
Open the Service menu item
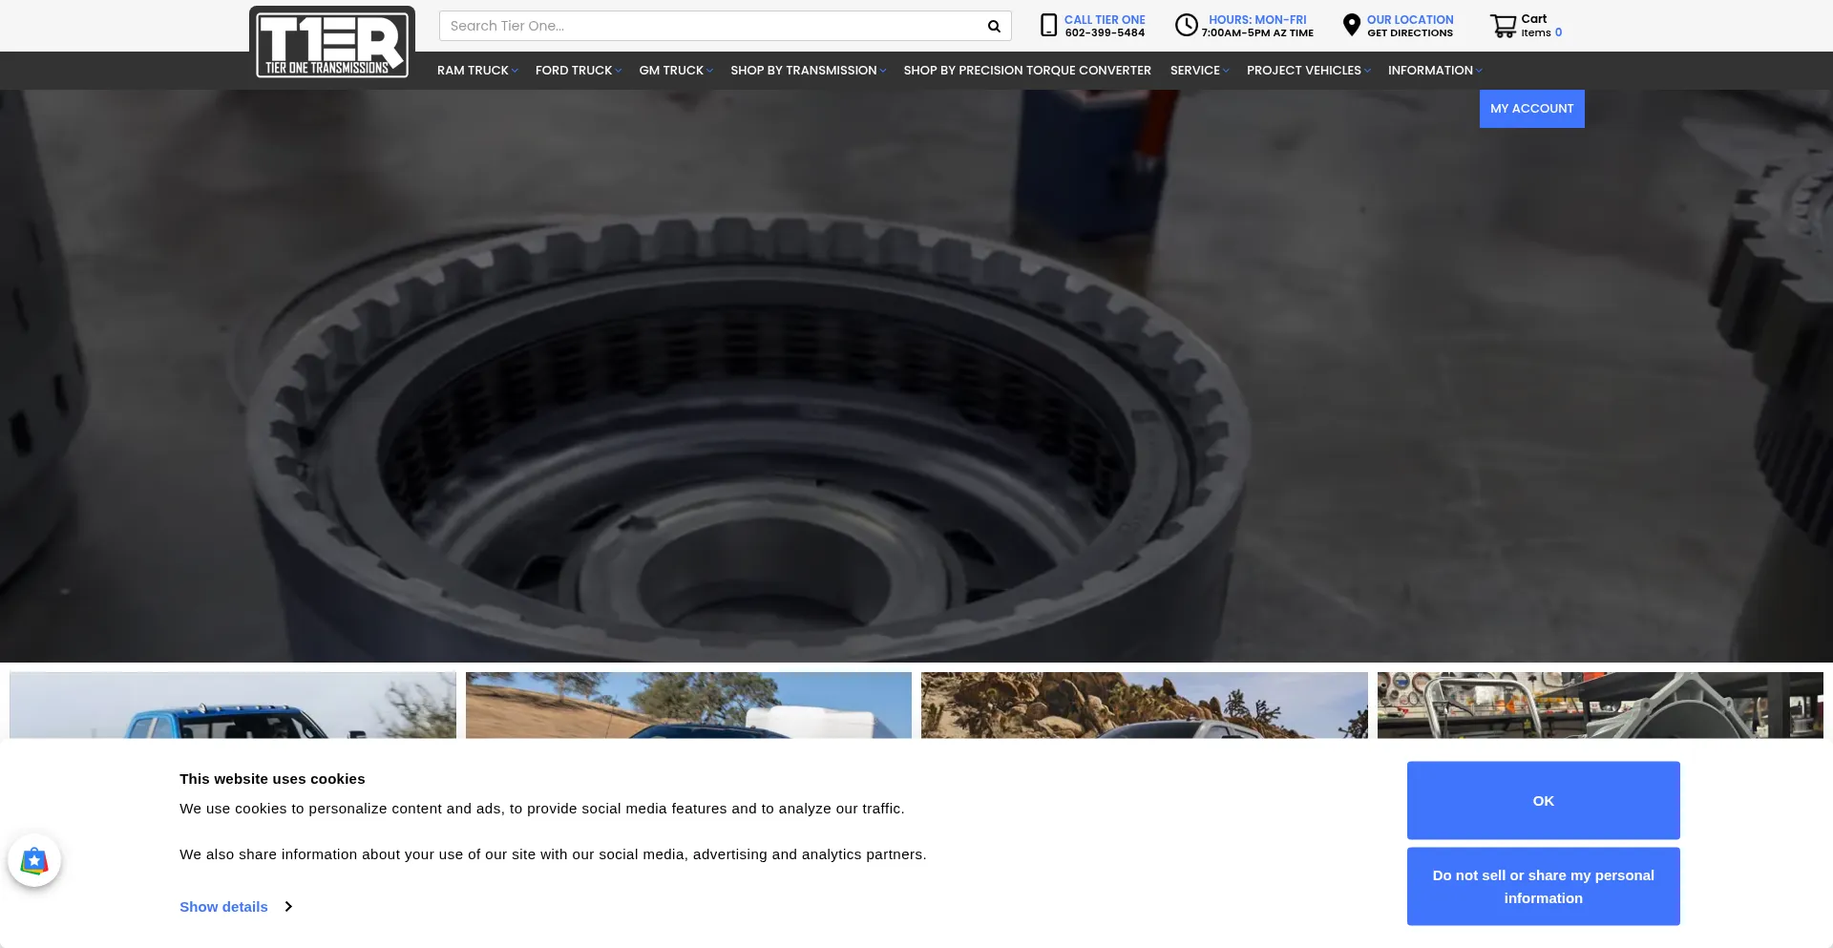pos(1199,71)
